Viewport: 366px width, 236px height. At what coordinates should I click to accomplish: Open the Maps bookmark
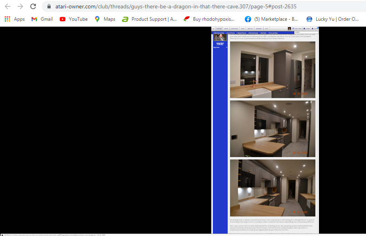[x=105, y=19]
